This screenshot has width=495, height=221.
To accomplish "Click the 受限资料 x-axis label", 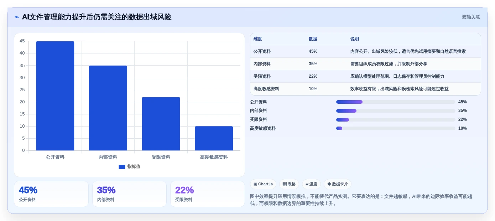I will coord(161,157).
